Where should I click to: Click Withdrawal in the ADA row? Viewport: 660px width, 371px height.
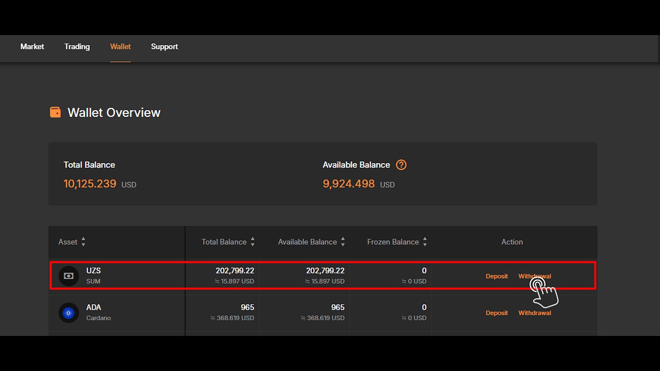point(535,313)
